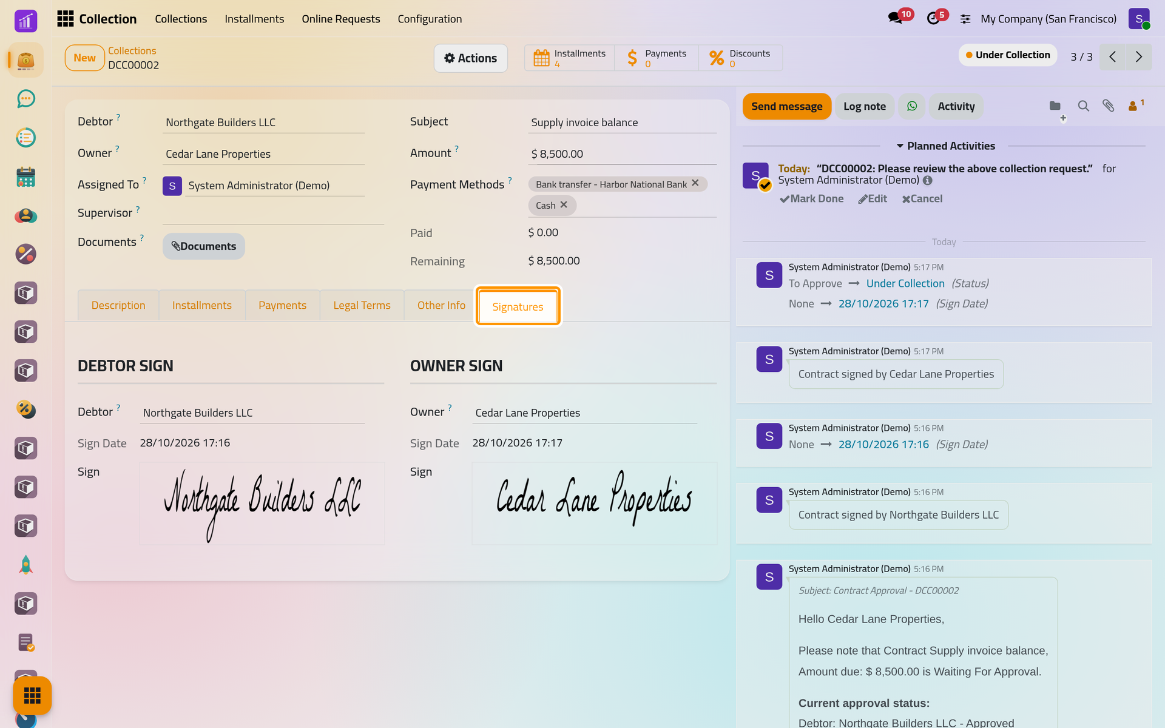This screenshot has width=1165, height=728.
Task: Open the followers icon showing 1
Action: pyautogui.click(x=1135, y=106)
